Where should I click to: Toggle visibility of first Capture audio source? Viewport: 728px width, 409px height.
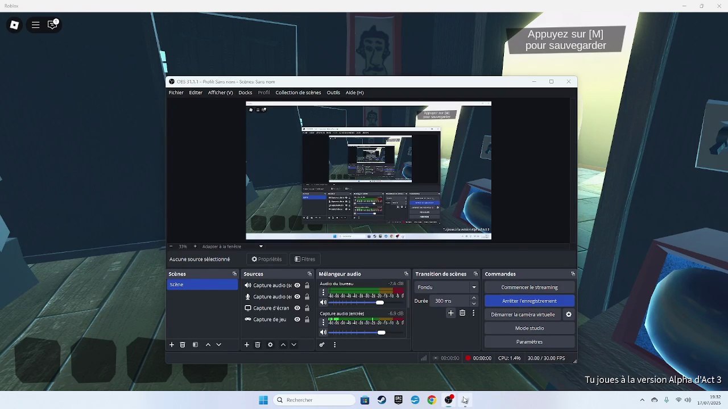[297, 285]
